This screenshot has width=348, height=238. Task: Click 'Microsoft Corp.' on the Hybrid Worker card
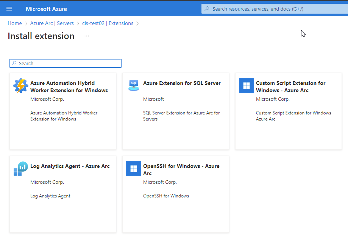[x=47, y=99]
